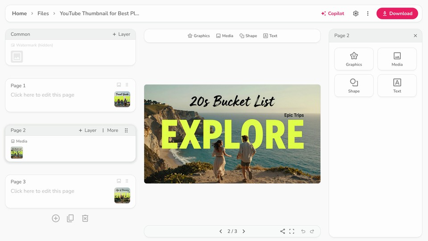Screen dimensions: 428x241
Task: Add a layer to Page 2
Action: pyautogui.click(x=88, y=131)
